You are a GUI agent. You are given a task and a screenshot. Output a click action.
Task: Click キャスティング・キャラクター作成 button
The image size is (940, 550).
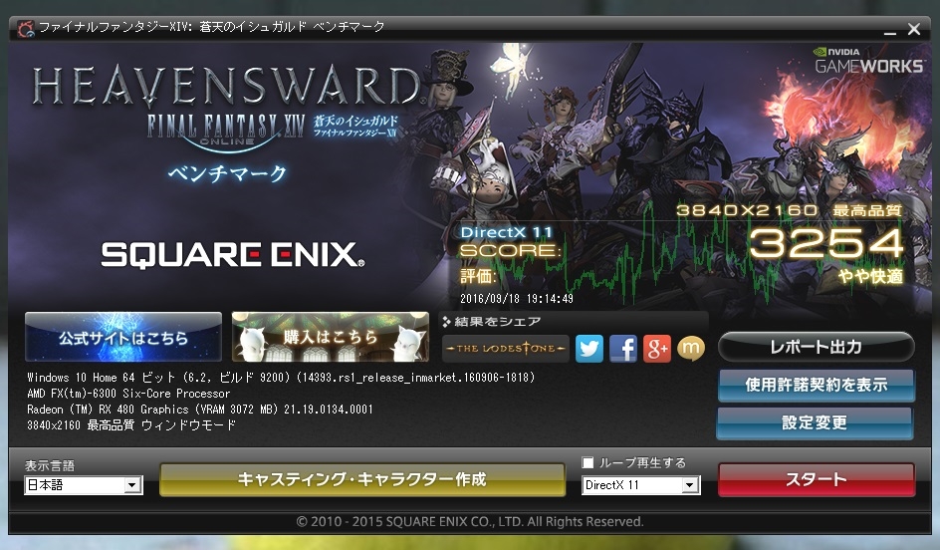(362, 479)
